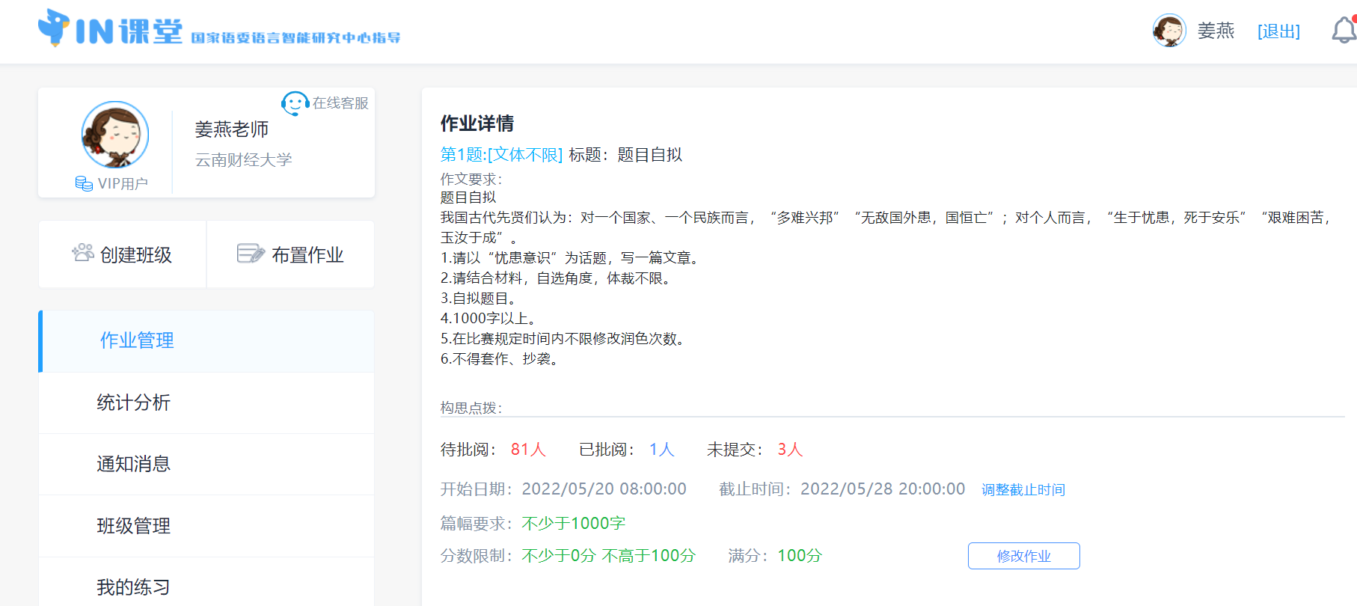Open 我的练习 menu item
Viewport: 1357px width, 606px height.
pyautogui.click(x=134, y=587)
